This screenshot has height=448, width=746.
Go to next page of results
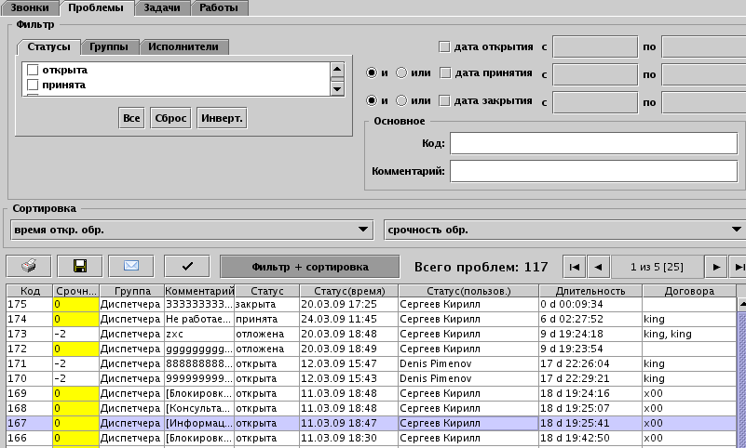coord(715,267)
